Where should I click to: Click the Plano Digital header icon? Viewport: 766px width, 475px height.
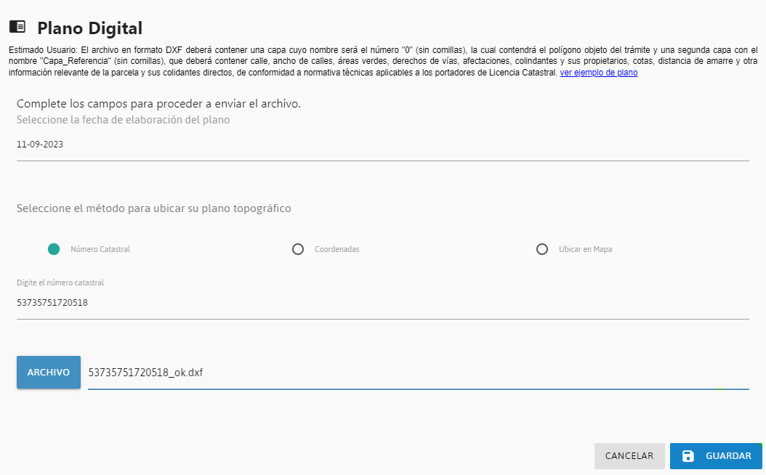click(17, 26)
